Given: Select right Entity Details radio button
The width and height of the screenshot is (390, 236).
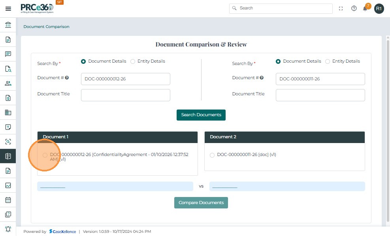Looking at the screenshot, I should 328,61.
